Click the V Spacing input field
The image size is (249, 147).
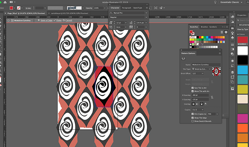tap(200, 100)
